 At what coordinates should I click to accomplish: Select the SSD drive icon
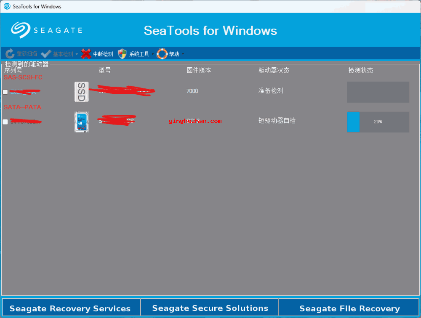coord(82,92)
